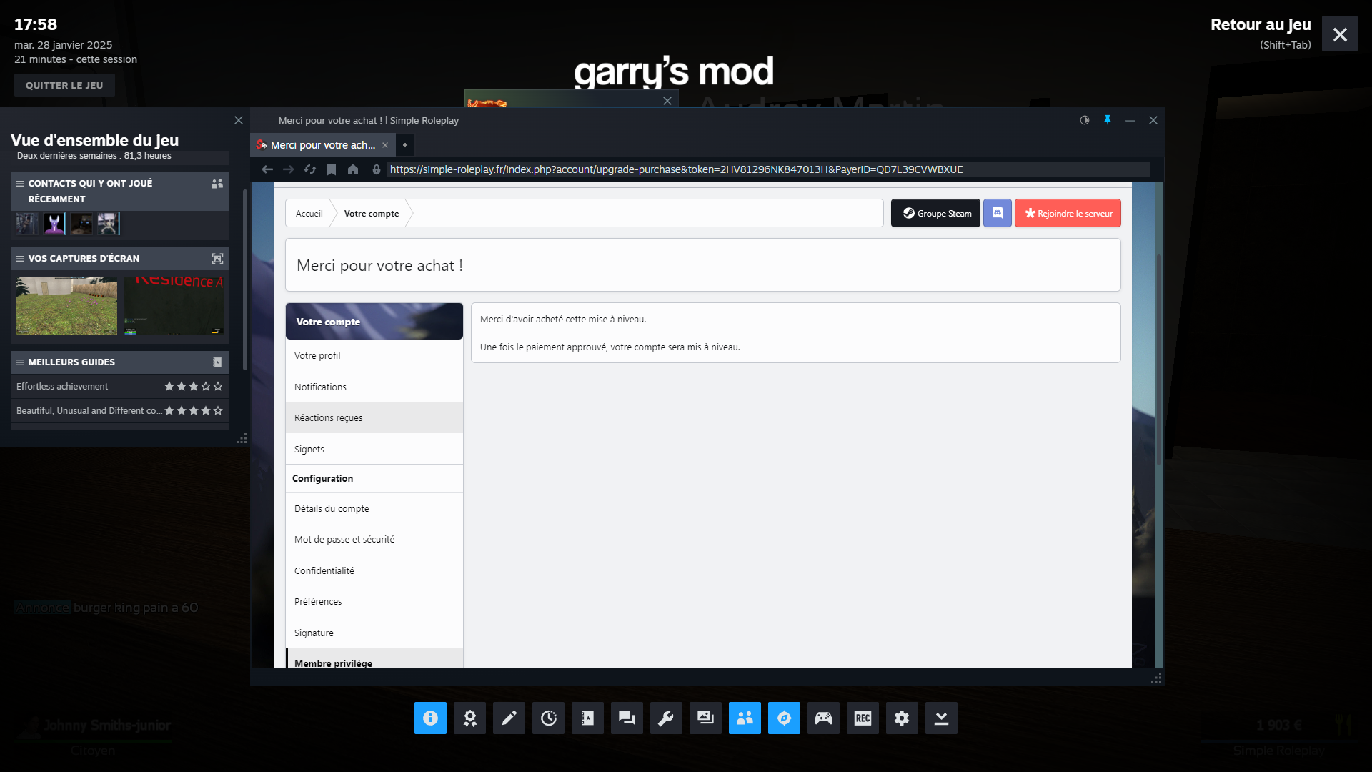This screenshot has width=1372, height=772.
Task: Open the Residence screenshot thumbnail
Action: pos(174,306)
